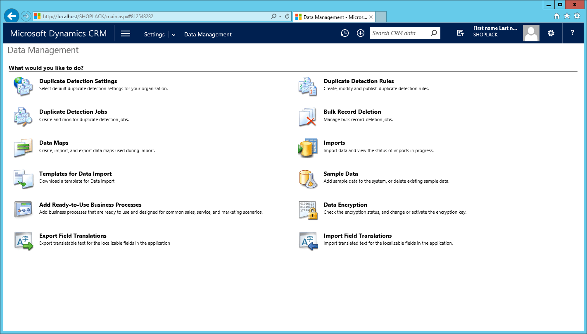The height and width of the screenshot is (334, 587).
Task: Click the Sample Data flask icon
Action: [308, 179]
